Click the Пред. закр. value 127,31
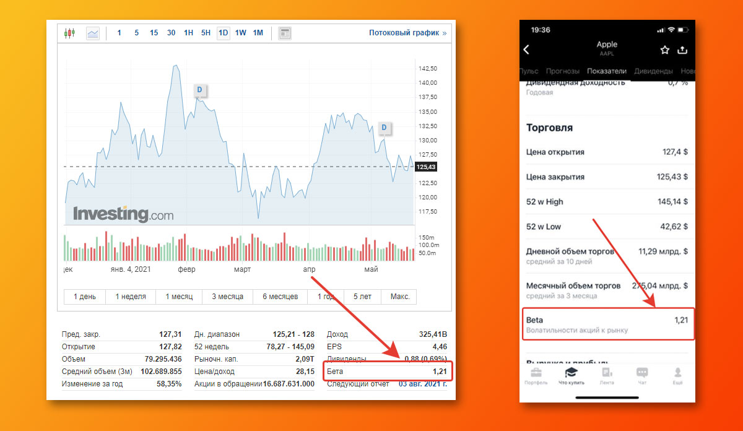Viewport: 743px width, 431px height. [170, 334]
